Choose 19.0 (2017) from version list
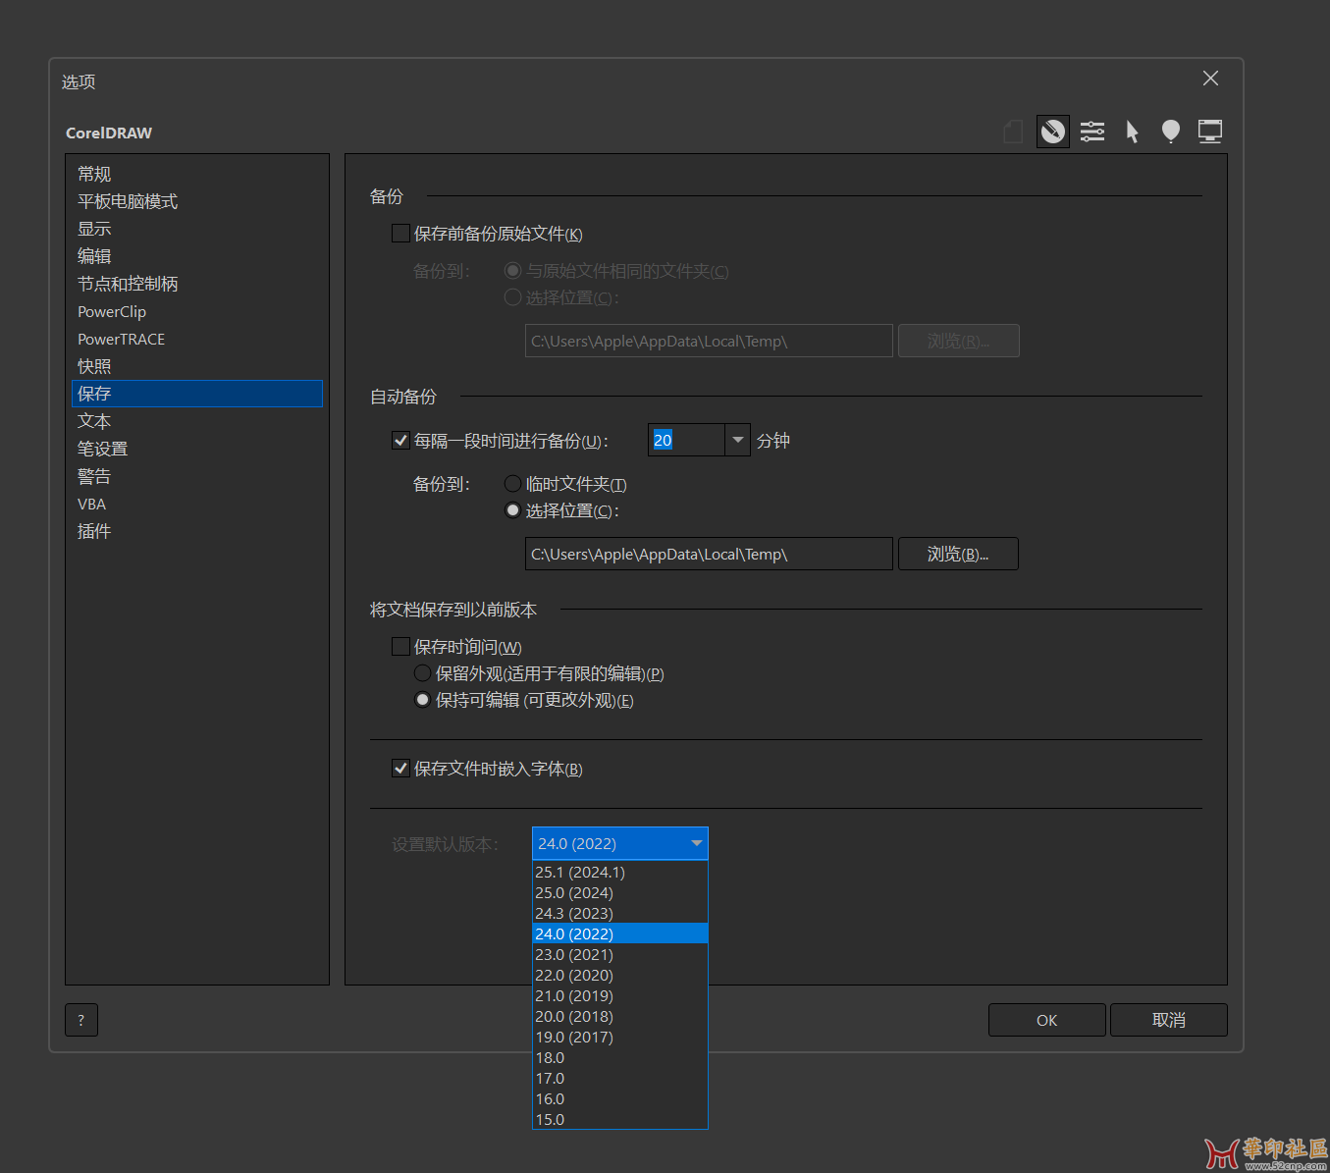The height and width of the screenshot is (1173, 1330). 620,1038
